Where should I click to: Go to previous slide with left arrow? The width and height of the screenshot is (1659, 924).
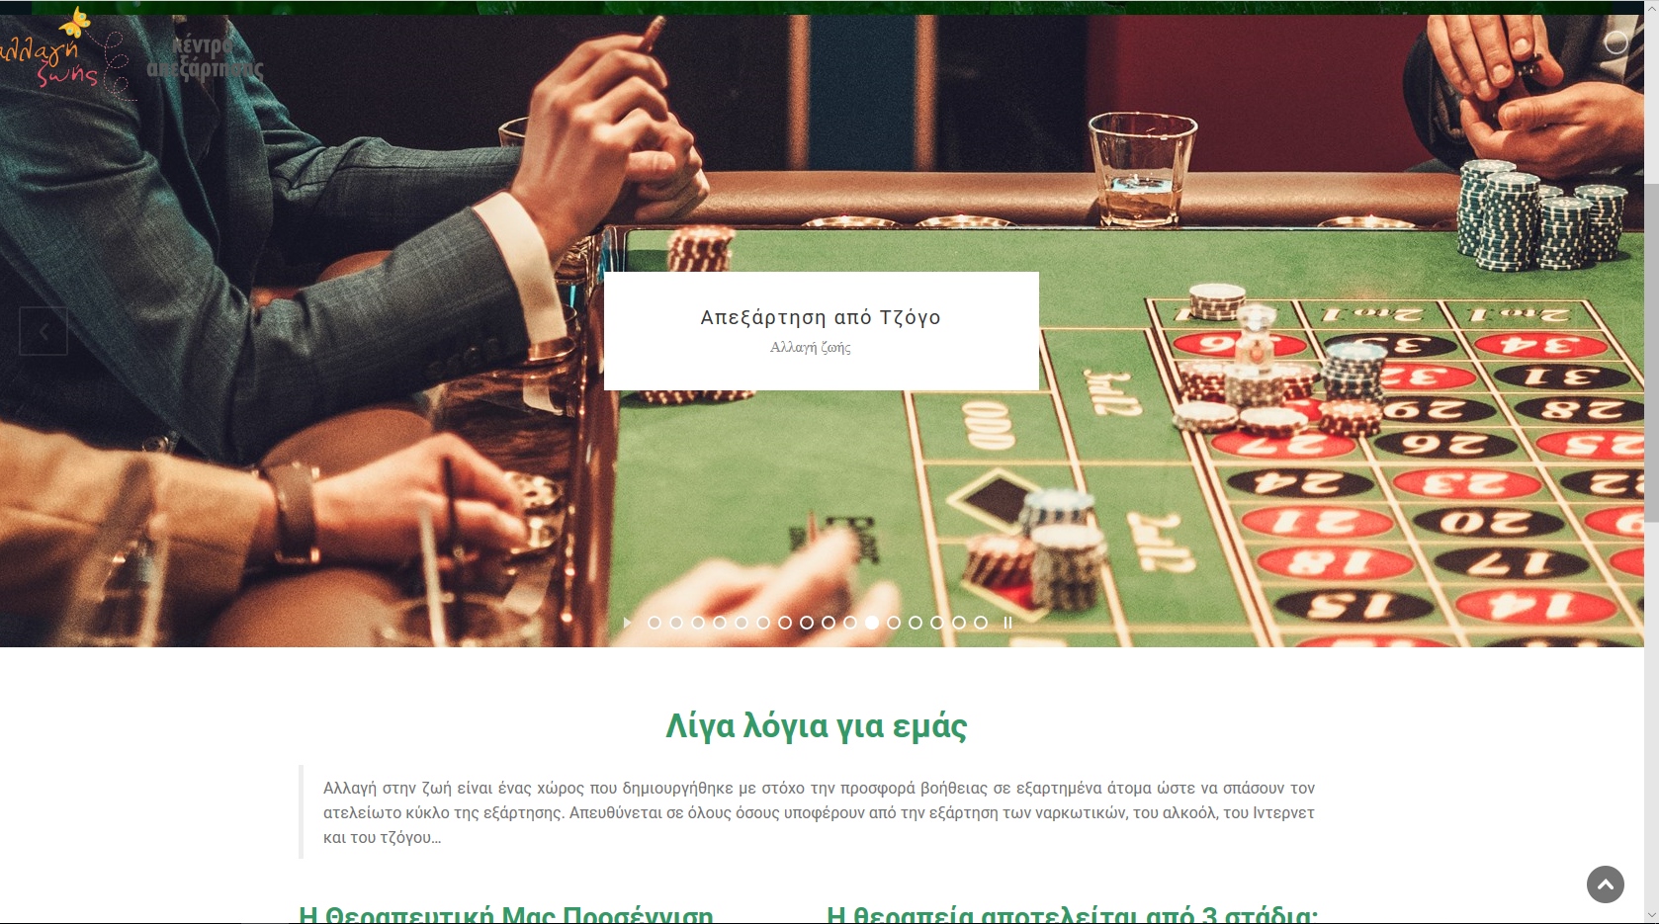click(44, 331)
